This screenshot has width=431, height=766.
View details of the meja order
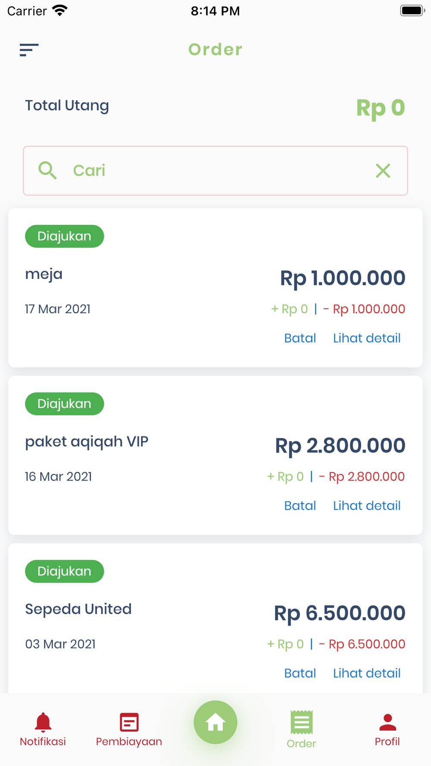pos(367,338)
